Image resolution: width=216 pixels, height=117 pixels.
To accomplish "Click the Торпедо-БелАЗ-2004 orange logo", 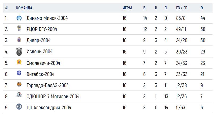I will tap(19, 84).
